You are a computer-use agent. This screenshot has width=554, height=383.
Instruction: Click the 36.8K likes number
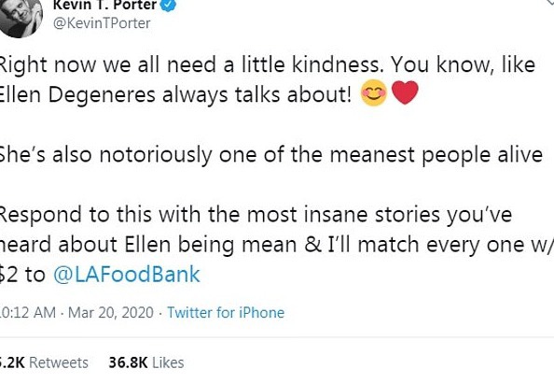129,362
